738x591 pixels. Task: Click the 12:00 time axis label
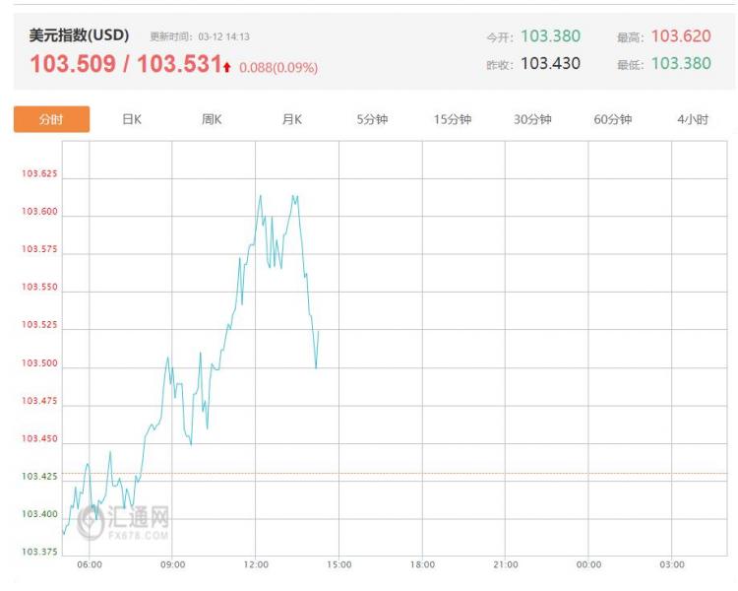coord(255,564)
